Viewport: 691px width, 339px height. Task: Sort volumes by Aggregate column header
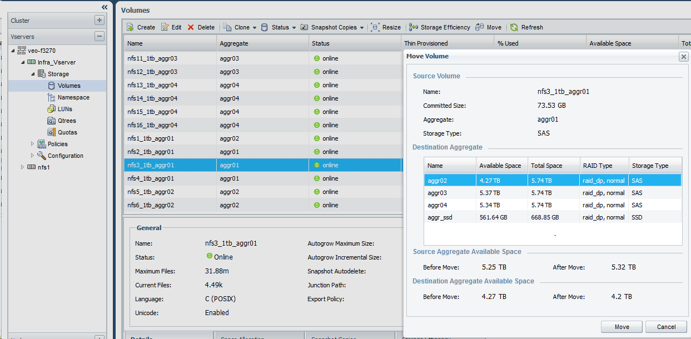[234, 43]
